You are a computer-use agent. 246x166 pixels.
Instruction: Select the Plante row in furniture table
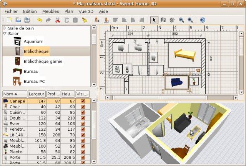coord(47,152)
